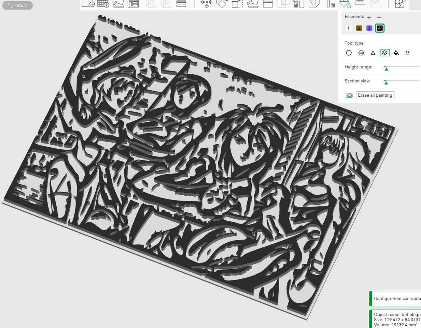The image size is (421, 328).
Task: Select the height range tool type
Action: coord(385,53)
